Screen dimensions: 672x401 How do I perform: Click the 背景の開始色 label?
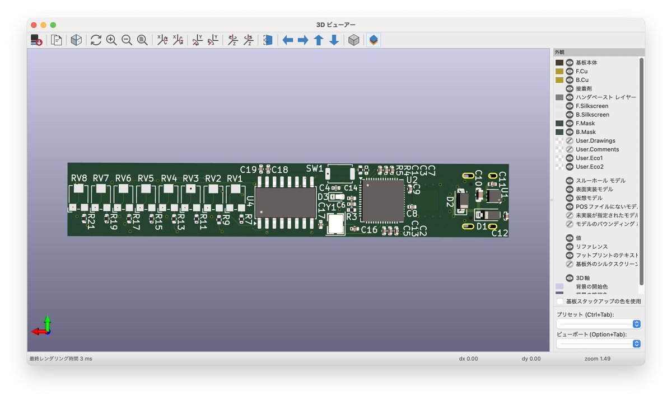(592, 286)
